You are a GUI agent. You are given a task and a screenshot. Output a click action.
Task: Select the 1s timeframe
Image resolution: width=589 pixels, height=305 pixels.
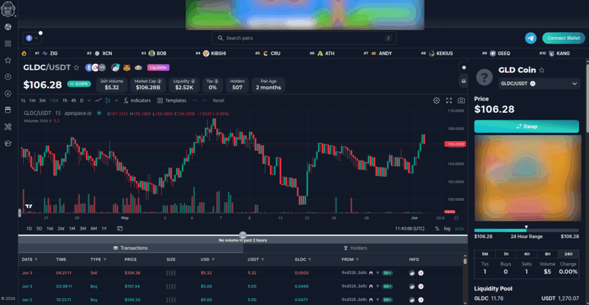coord(23,100)
